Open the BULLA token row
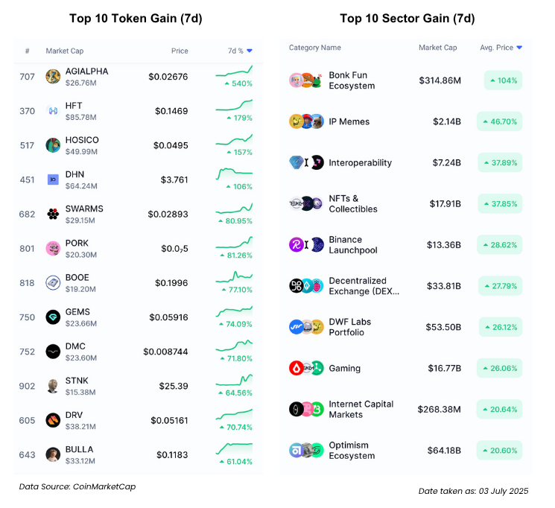Image resolution: width=555 pixels, height=508 pixels. [139, 454]
